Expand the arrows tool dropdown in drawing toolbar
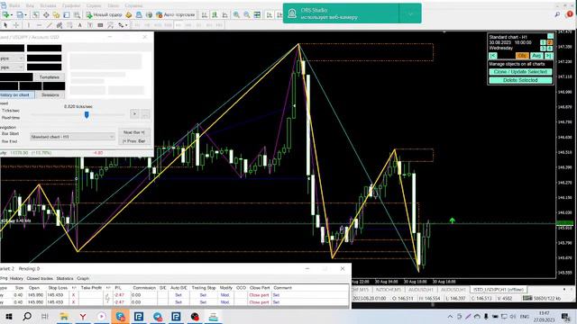The height and width of the screenshot is (324, 577). pyautogui.click(x=126, y=25)
